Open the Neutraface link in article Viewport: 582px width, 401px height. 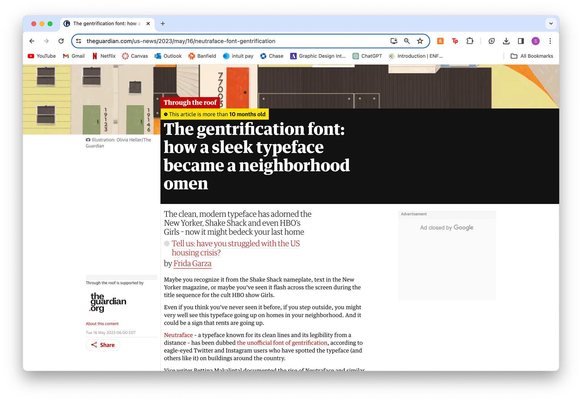click(x=178, y=335)
